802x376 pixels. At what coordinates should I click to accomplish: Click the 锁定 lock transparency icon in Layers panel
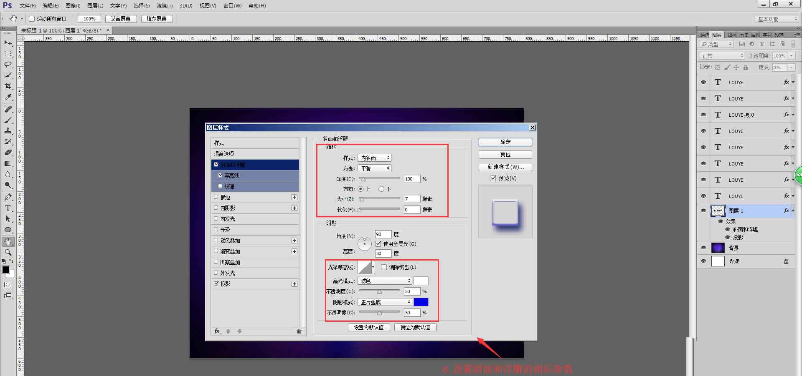[x=718, y=67]
